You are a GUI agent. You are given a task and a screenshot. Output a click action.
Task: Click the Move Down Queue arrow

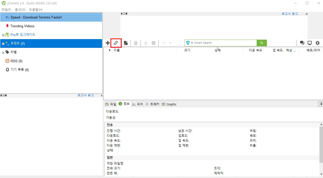[x=170, y=43]
